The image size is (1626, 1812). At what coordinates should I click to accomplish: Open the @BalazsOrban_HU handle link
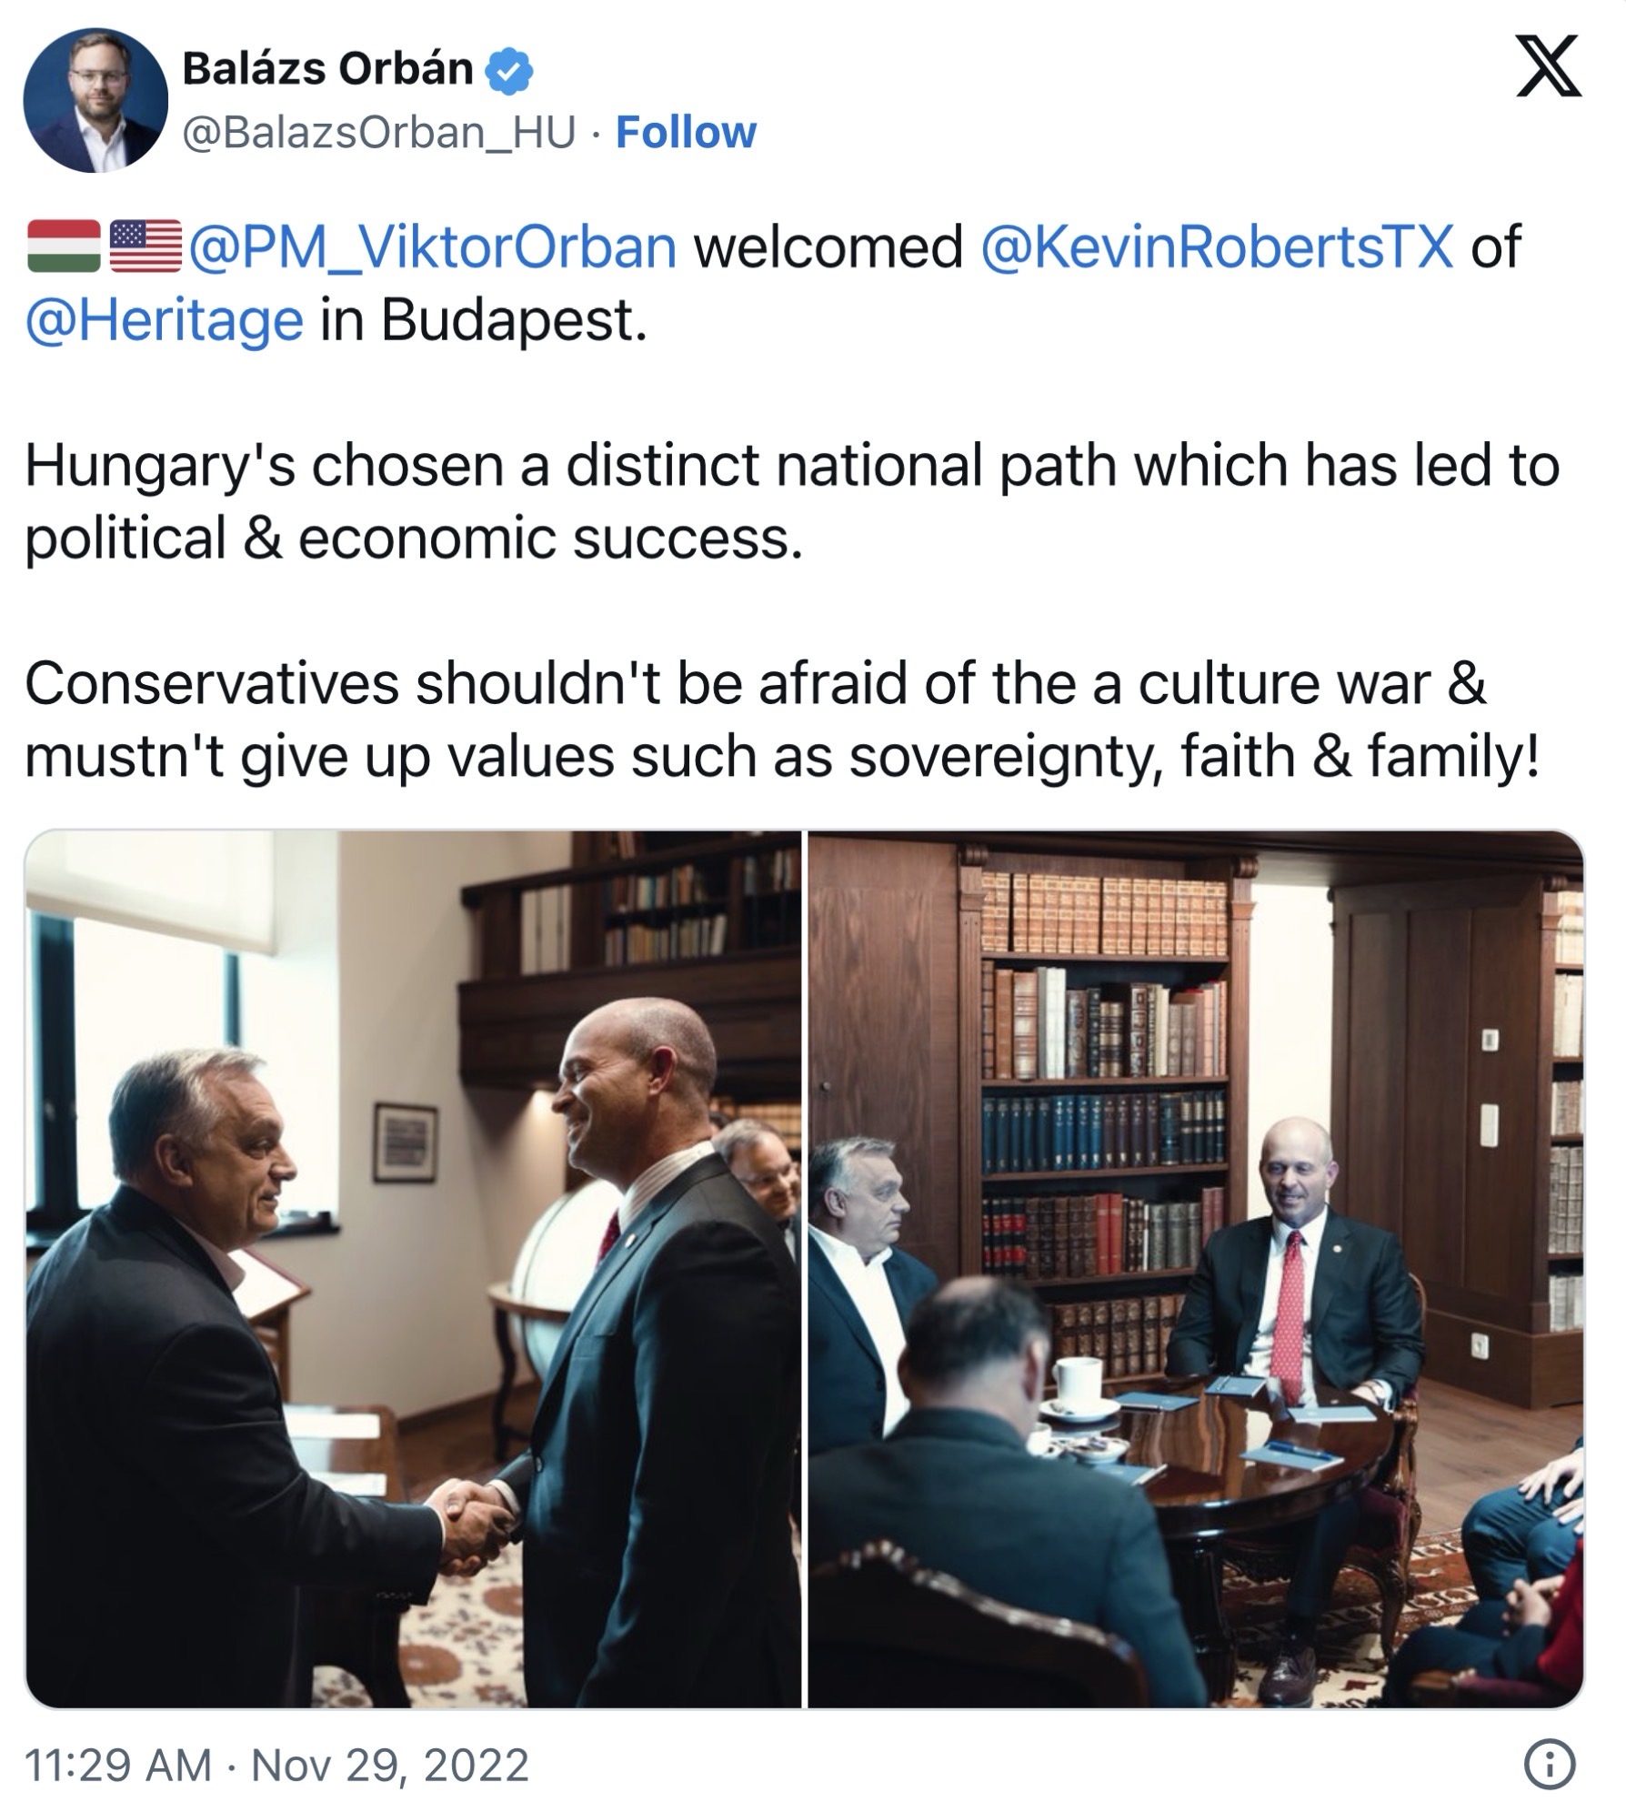[x=380, y=133]
